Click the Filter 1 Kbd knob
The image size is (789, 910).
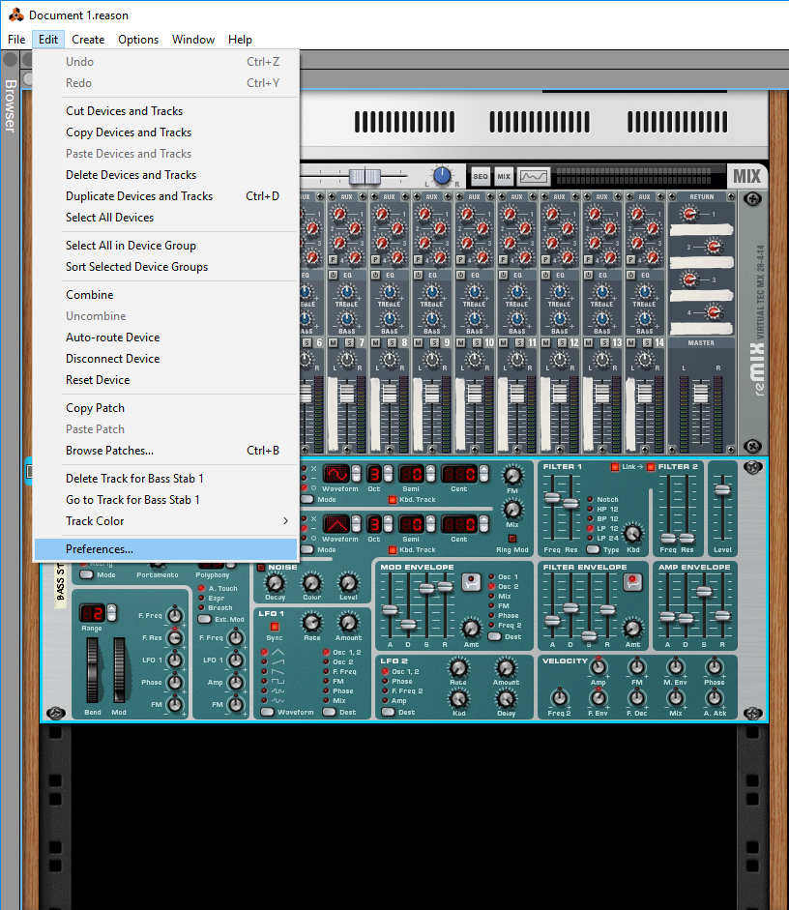click(x=633, y=534)
